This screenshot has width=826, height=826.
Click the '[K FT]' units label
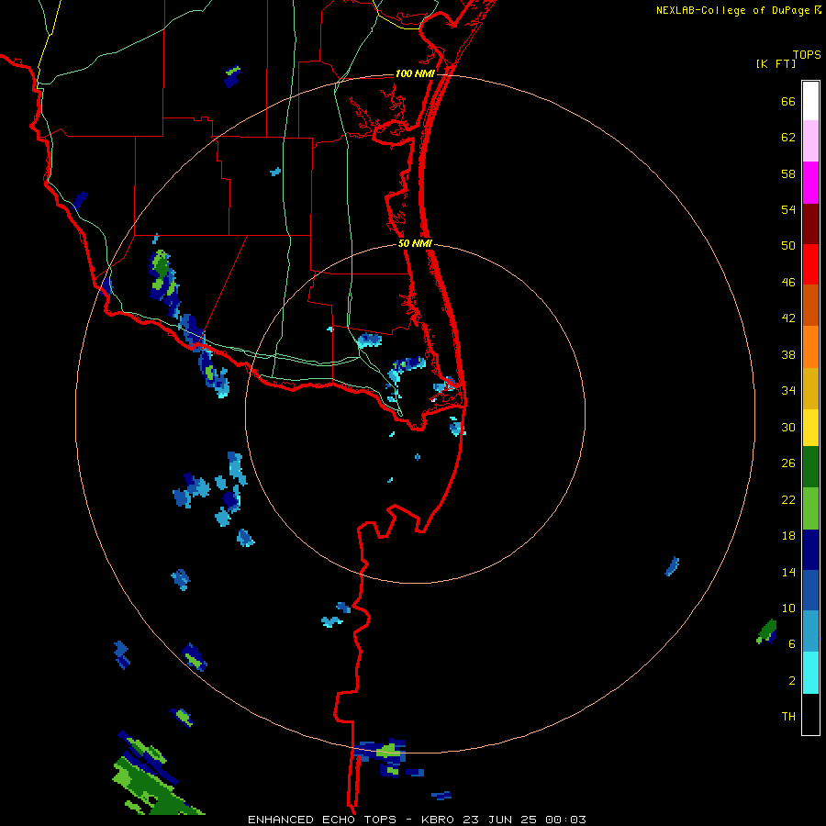coord(776,64)
